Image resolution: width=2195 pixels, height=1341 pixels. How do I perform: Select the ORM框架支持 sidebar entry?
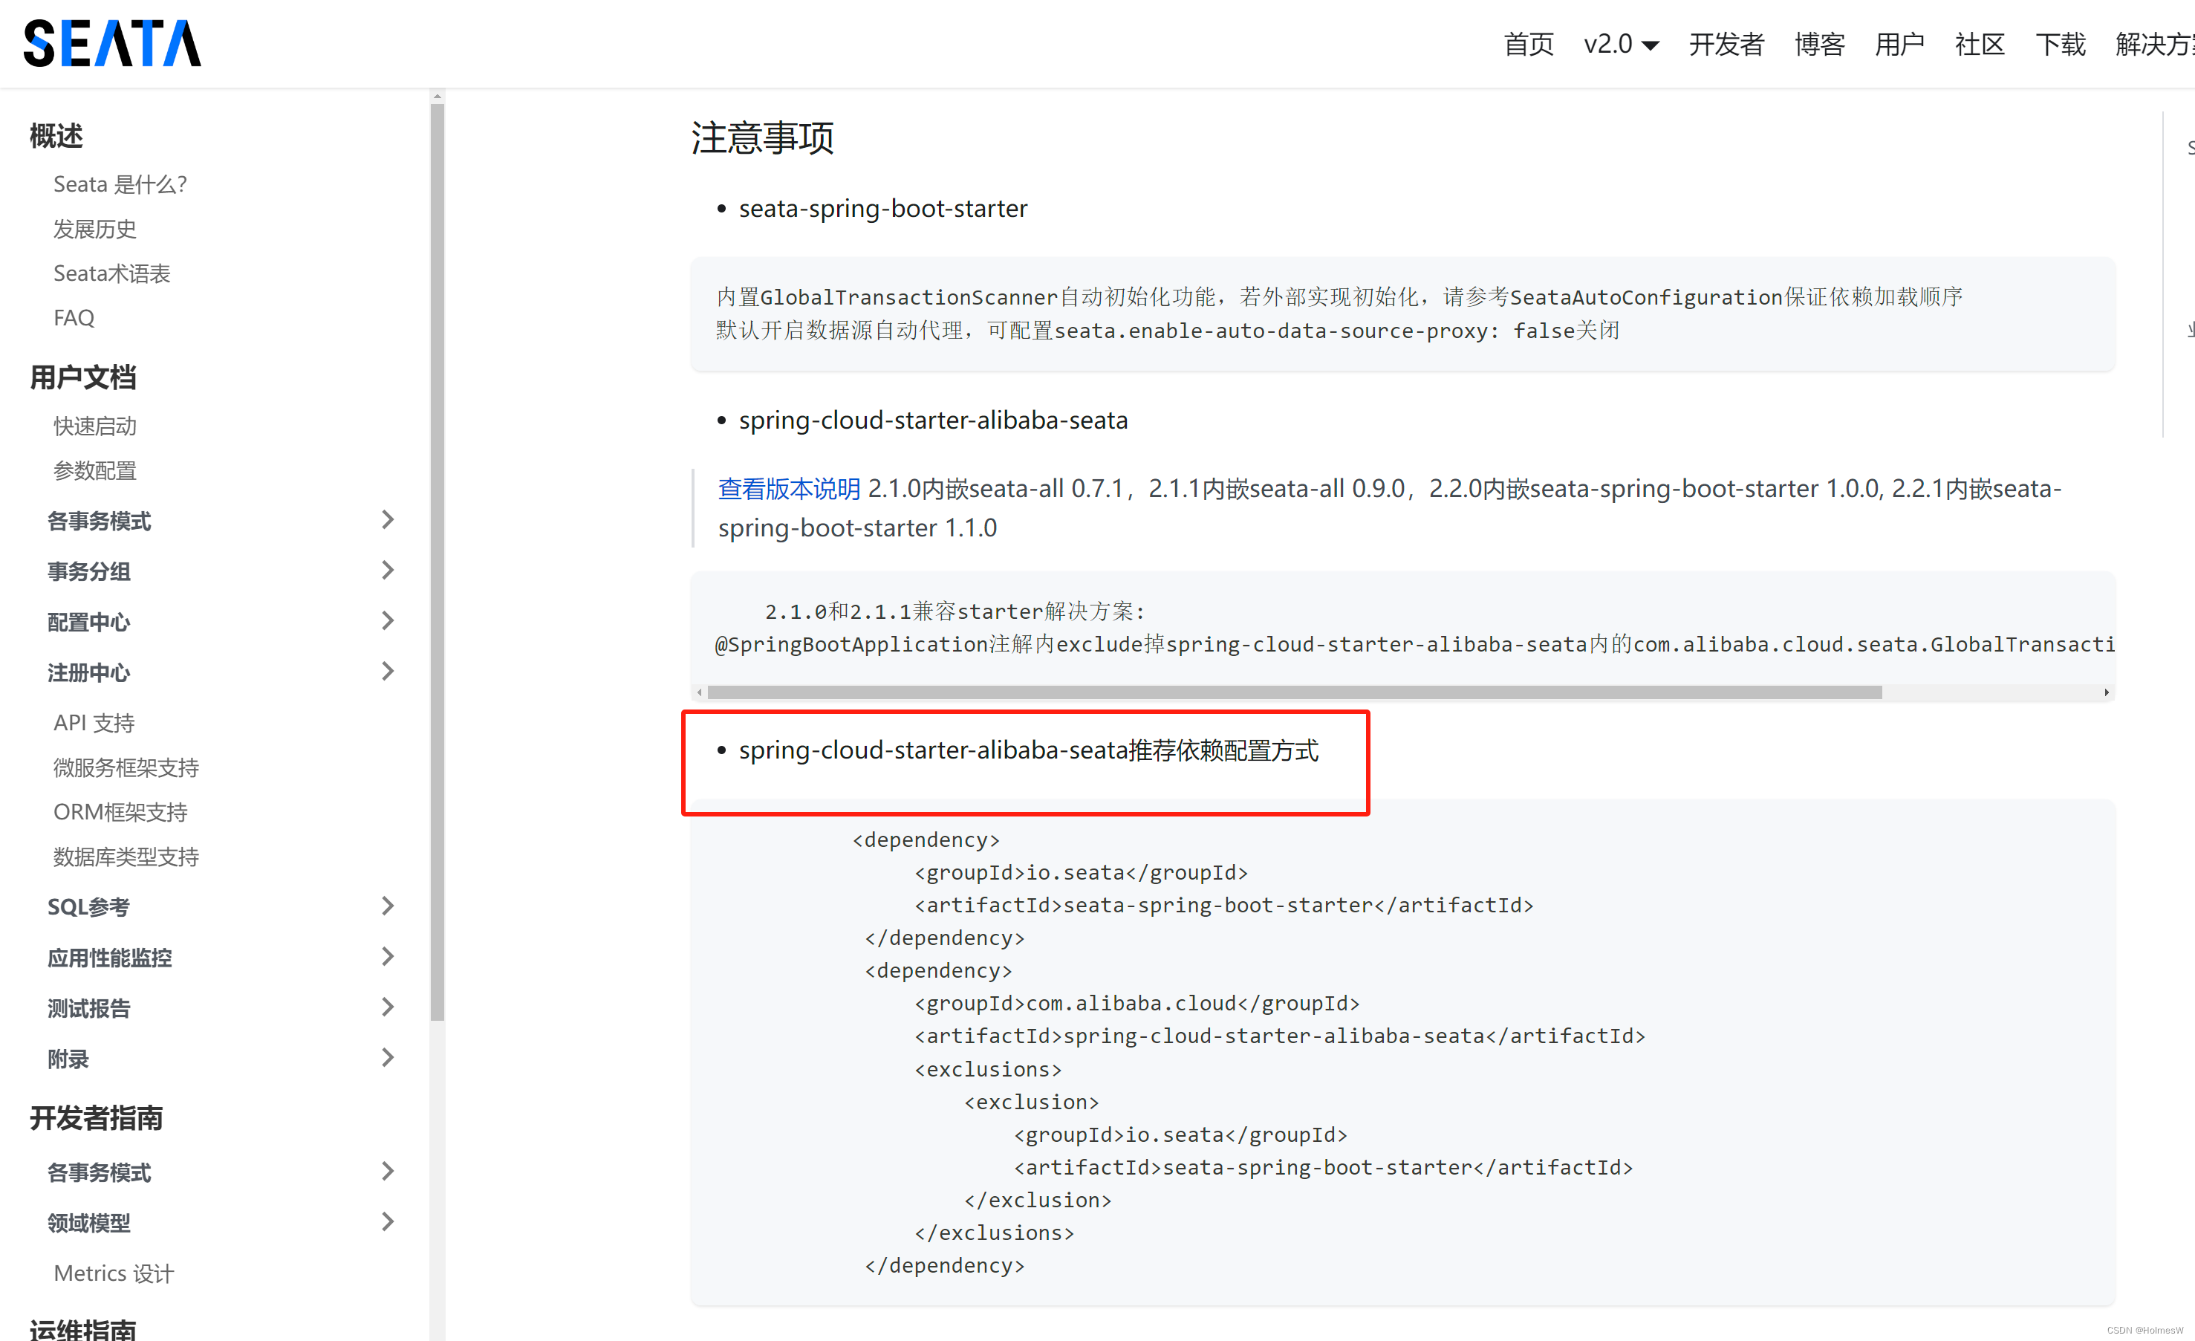(x=120, y=811)
